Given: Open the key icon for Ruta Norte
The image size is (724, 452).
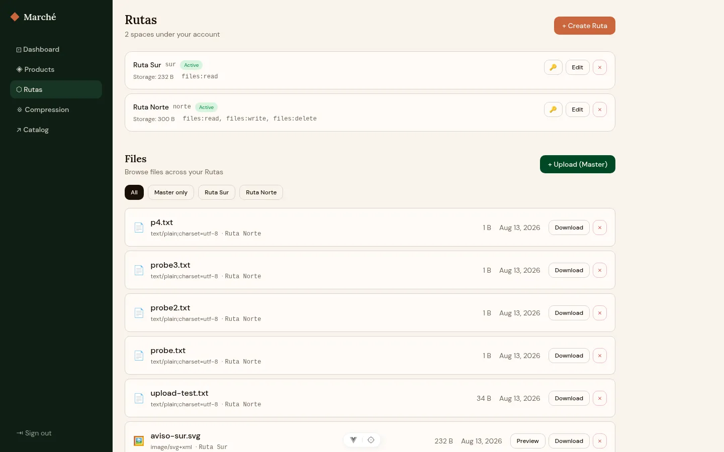Looking at the screenshot, I should coord(553,109).
